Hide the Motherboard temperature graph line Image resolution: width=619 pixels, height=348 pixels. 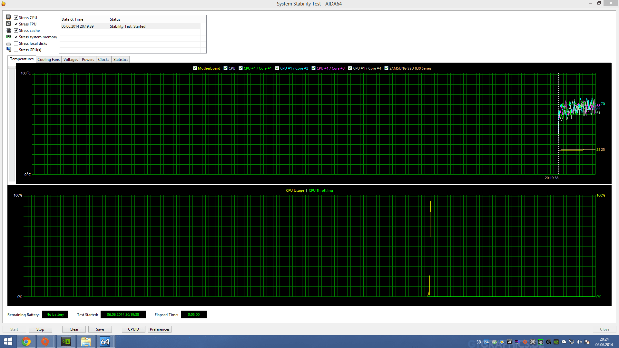[195, 68]
